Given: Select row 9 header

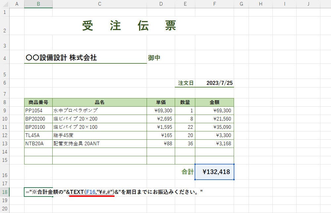Looking at the screenshot, I should click(x=5, y=111).
